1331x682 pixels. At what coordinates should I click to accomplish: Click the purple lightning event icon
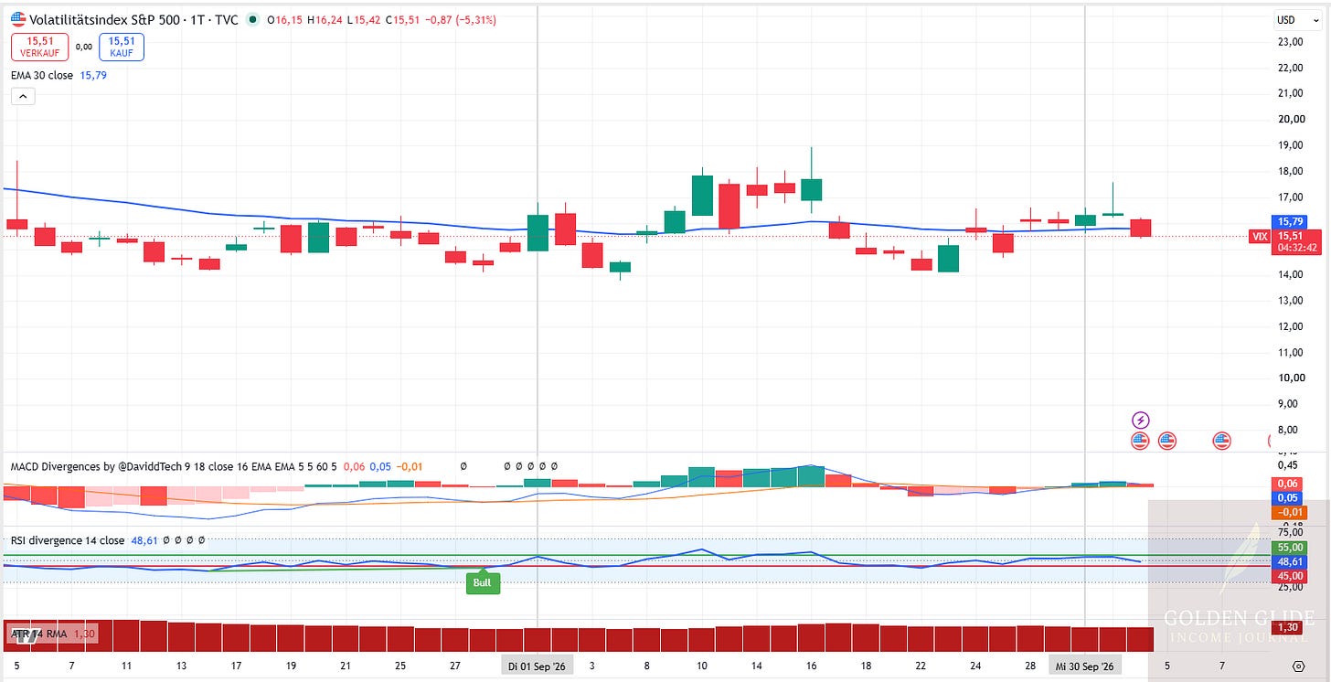1140,421
